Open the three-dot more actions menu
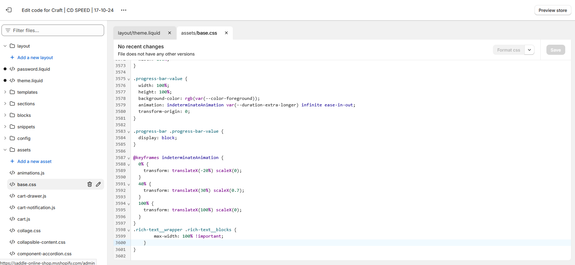Screen dimensions: 575x265 tap(124, 10)
